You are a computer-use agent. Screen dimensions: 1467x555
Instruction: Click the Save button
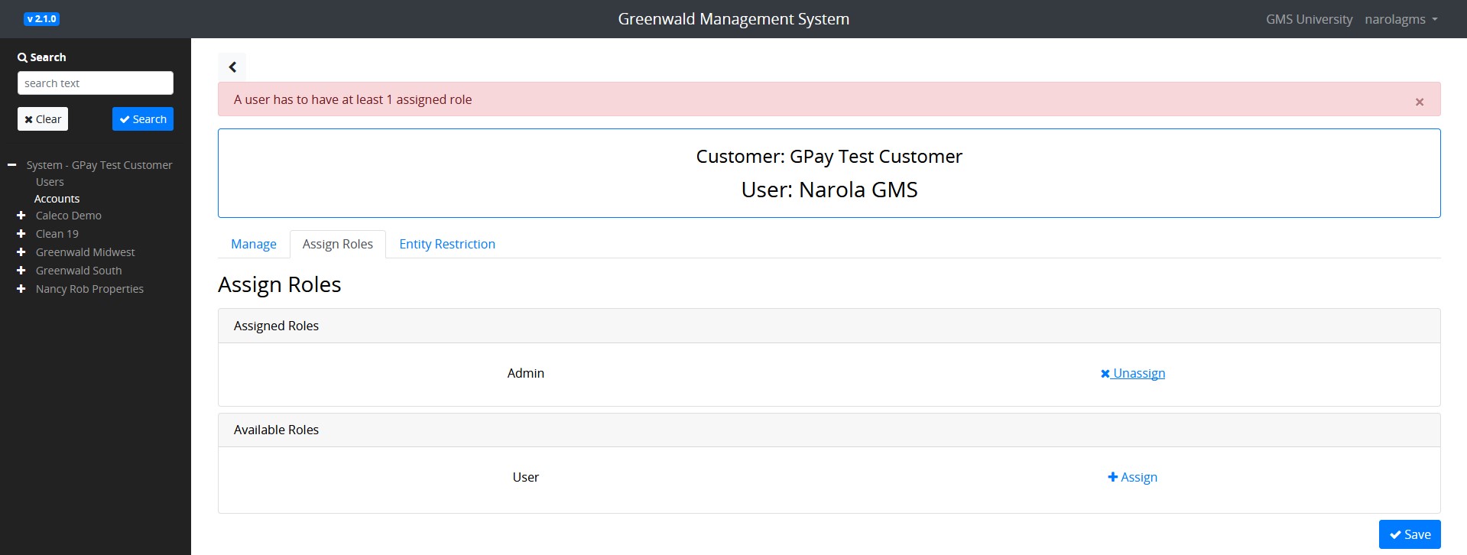[1410, 534]
